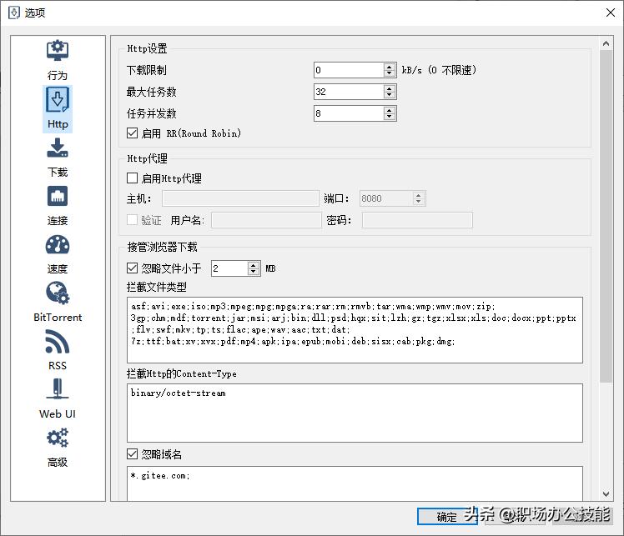Image resolution: width=624 pixels, height=536 pixels.
Task: Click the 确定 confirm button
Action: coord(447,517)
